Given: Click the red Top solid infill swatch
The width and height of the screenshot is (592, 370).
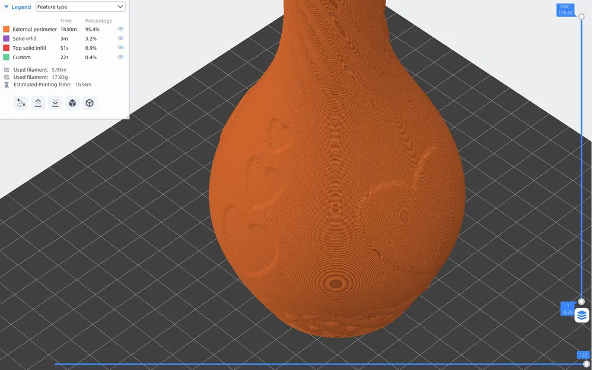Looking at the screenshot, I should click(6, 48).
